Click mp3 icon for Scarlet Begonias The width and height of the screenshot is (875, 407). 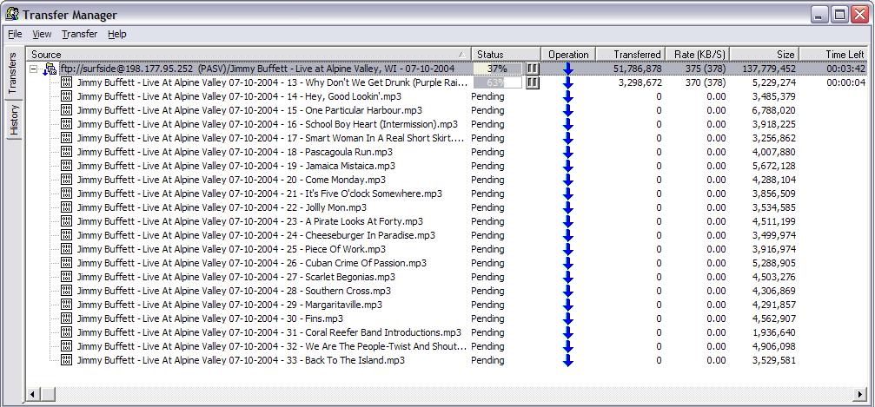click(66, 277)
